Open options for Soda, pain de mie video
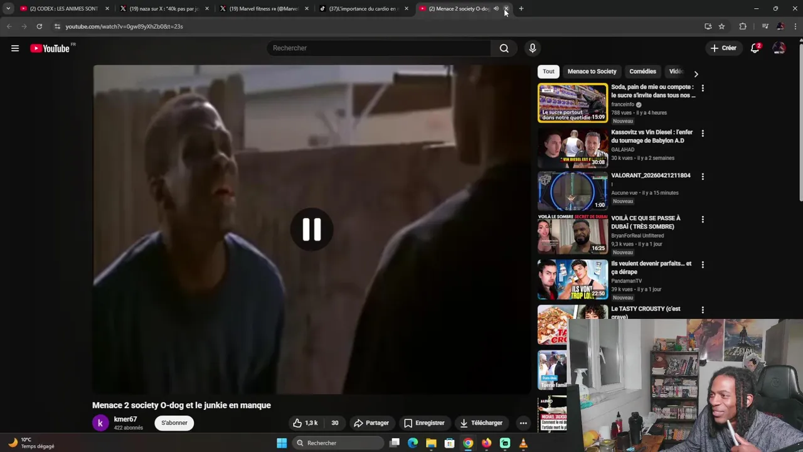Image resolution: width=803 pixels, height=452 pixels. (703, 89)
